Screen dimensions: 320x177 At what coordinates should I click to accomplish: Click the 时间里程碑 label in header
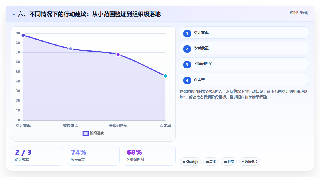pyautogui.click(x=299, y=13)
